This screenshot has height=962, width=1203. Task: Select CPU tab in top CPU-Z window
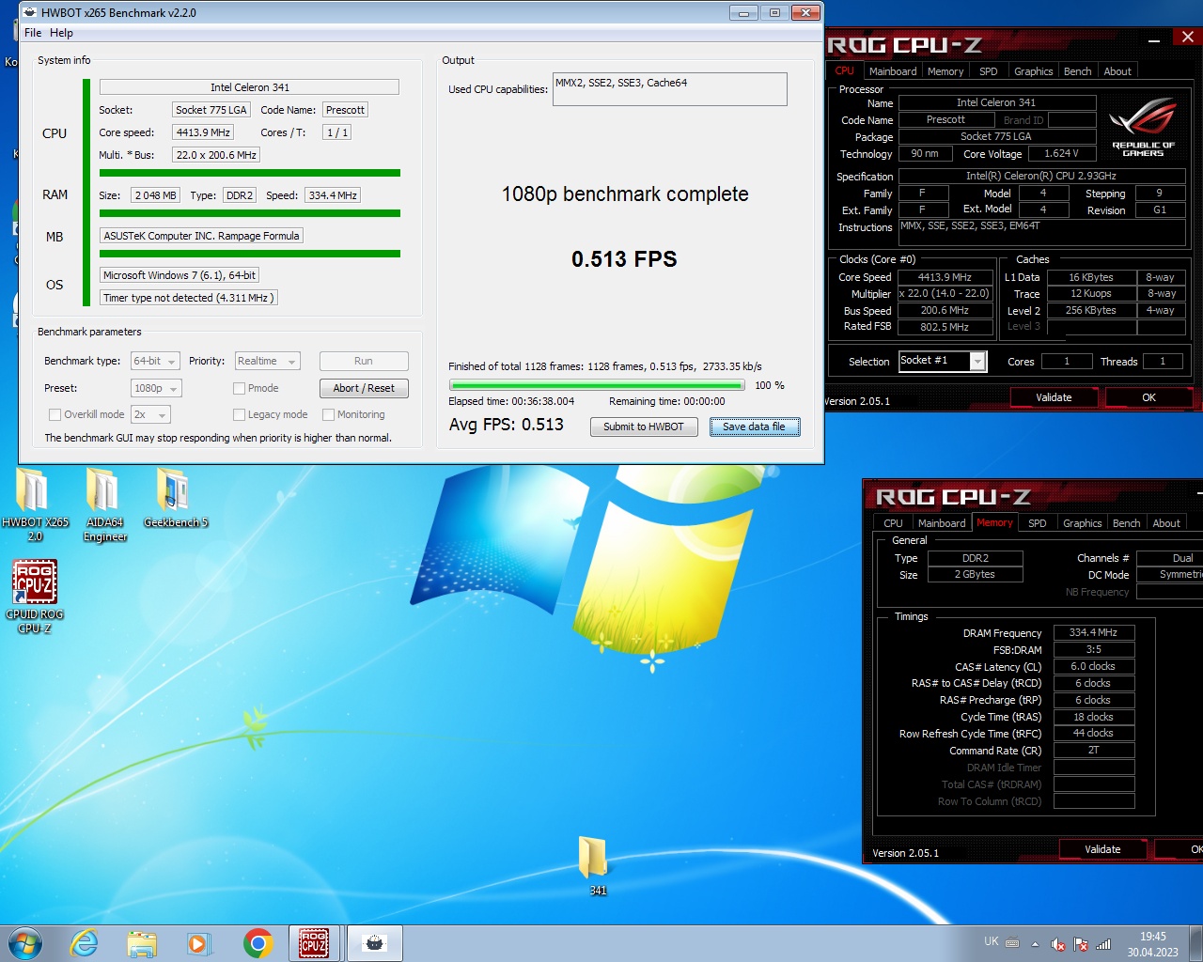[845, 70]
